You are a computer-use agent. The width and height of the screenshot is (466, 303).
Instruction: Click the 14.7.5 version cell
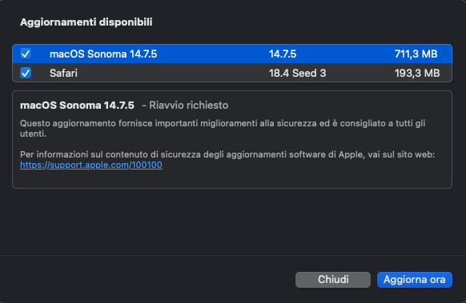(283, 54)
